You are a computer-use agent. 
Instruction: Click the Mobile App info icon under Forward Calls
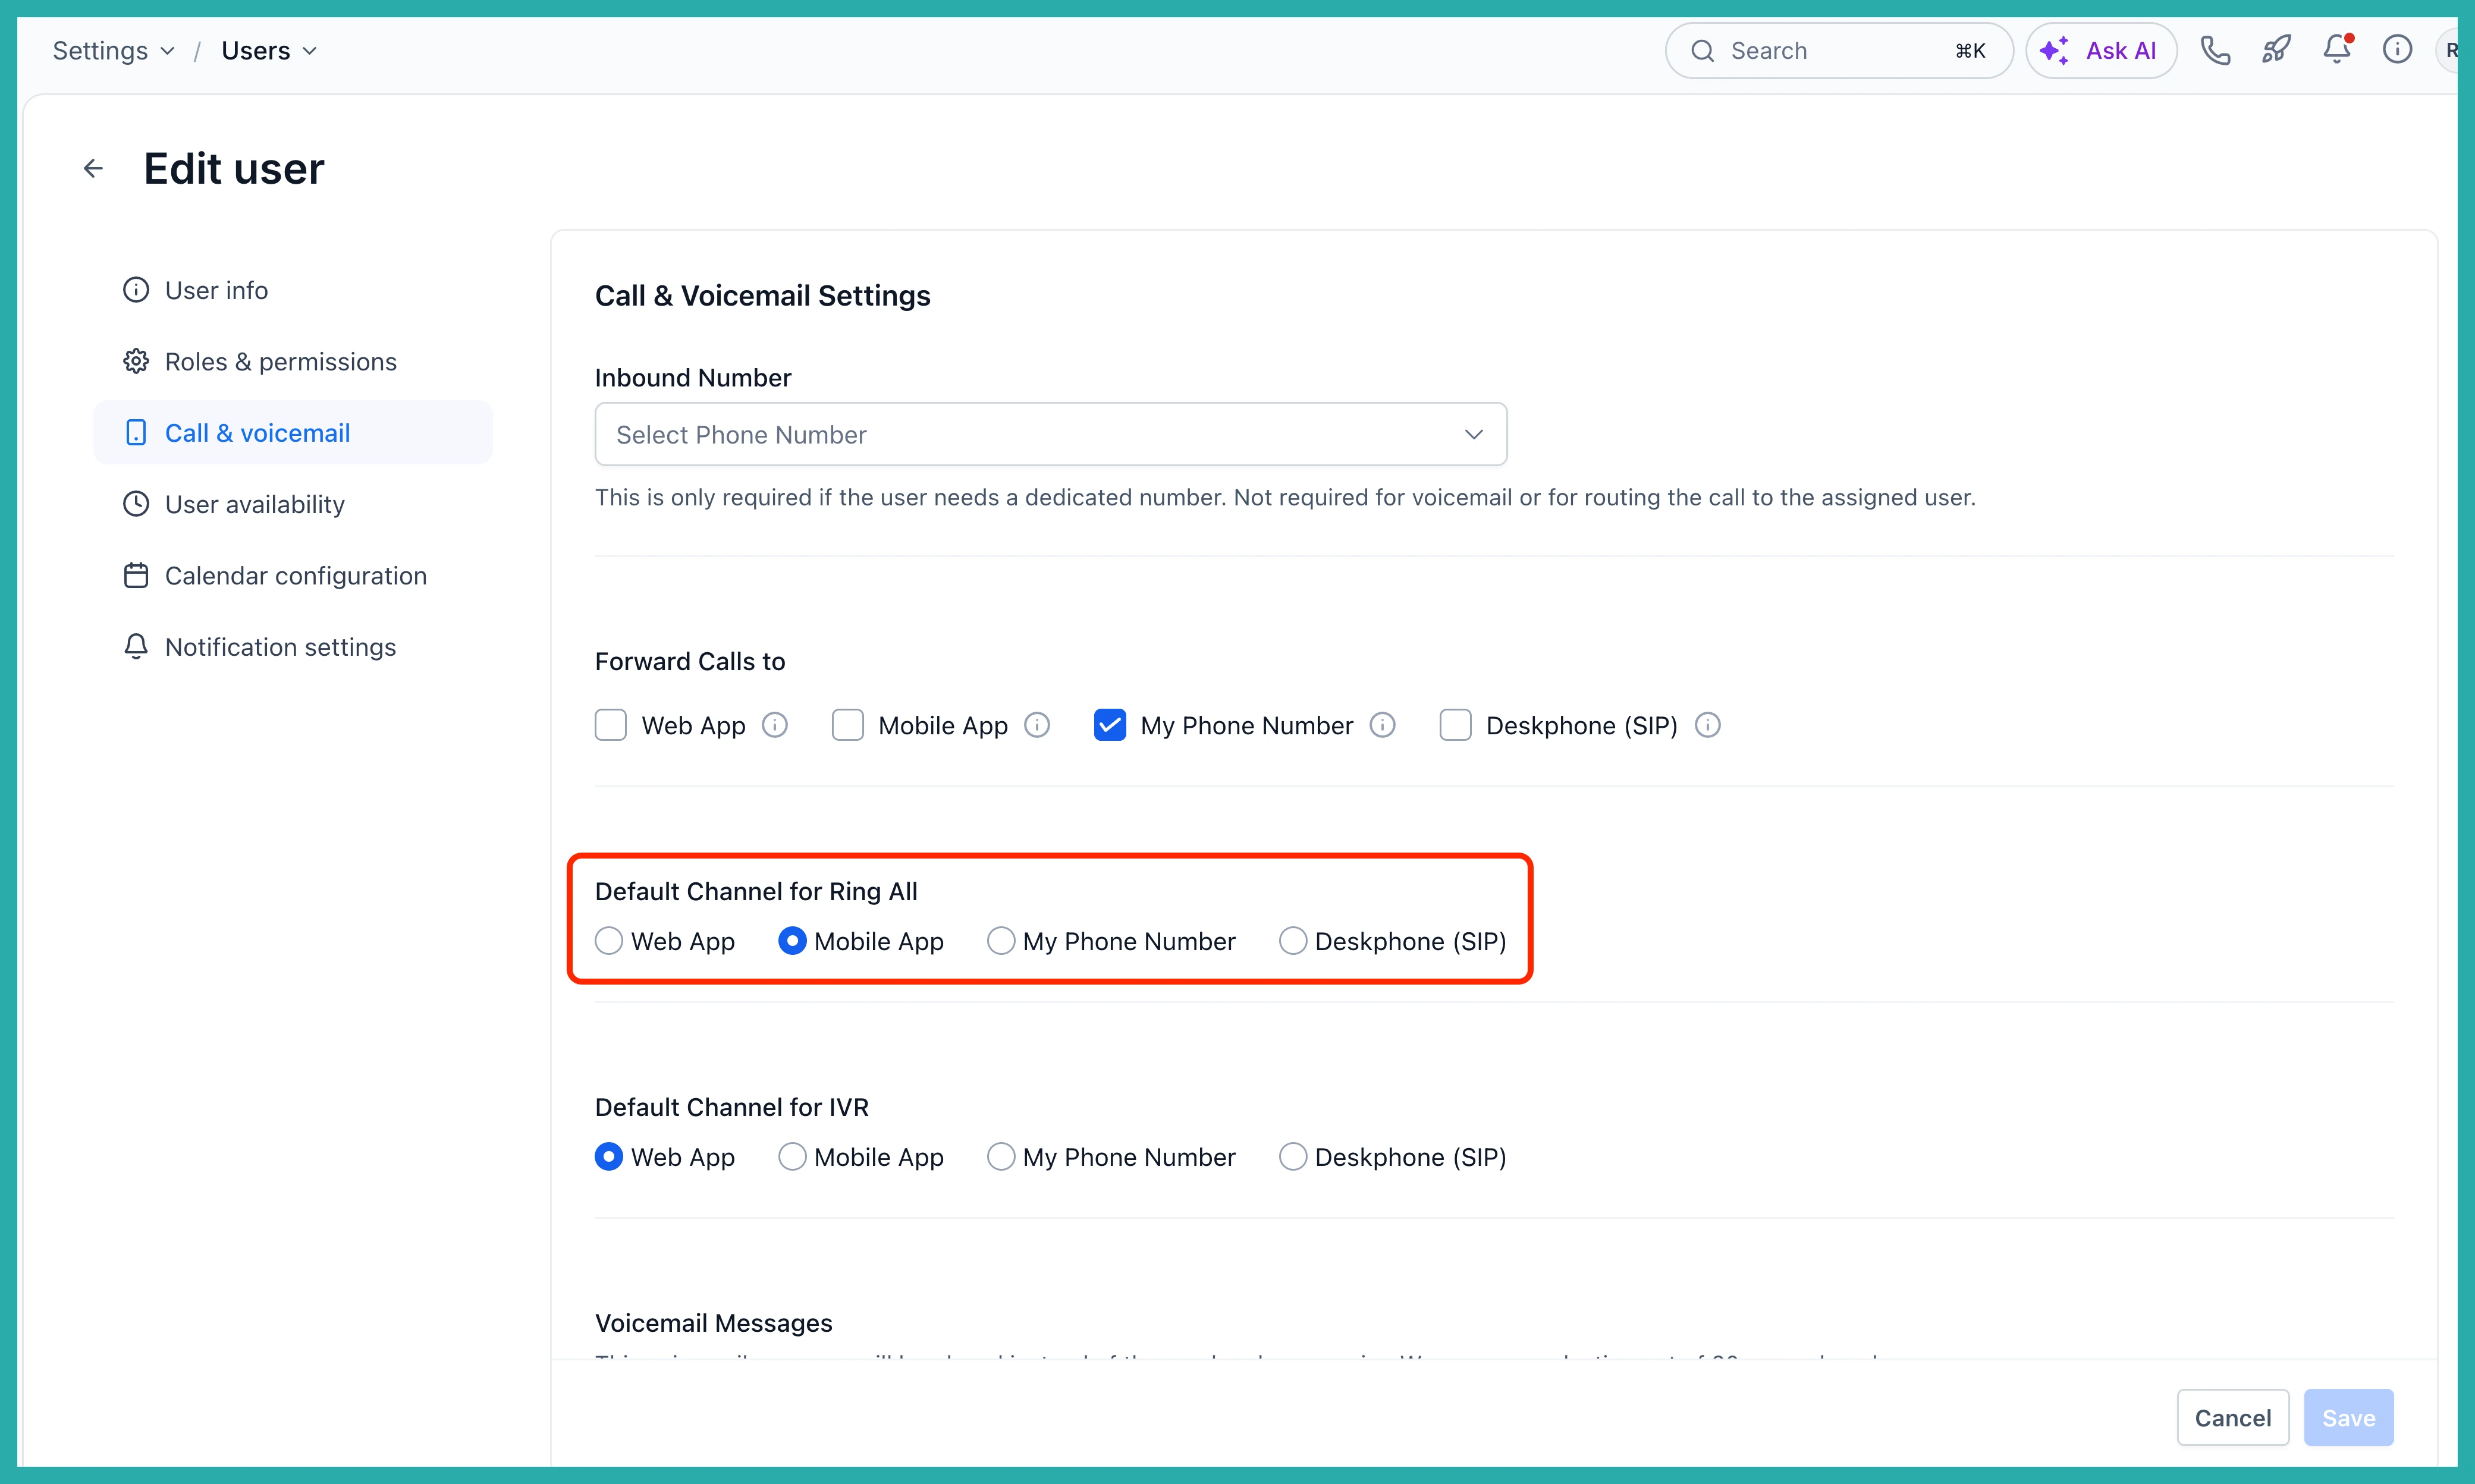pyautogui.click(x=1037, y=725)
